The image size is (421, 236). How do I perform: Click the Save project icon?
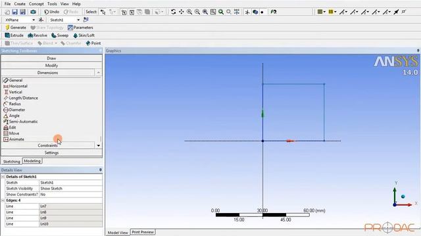(x=14, y=12)
